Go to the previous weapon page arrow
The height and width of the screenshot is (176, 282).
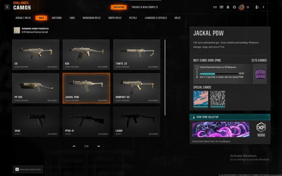74,146
